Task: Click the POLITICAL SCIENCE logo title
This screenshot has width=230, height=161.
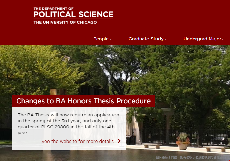Action: pyautogui.click(x=73, y=14)
